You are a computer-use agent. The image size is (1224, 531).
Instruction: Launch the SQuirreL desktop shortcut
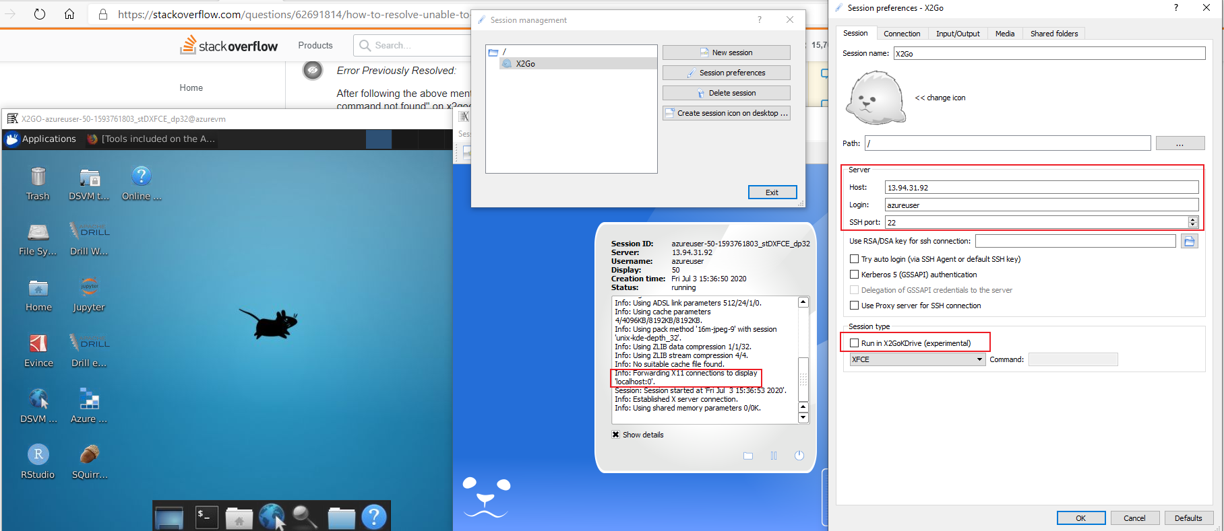(89, 462)
